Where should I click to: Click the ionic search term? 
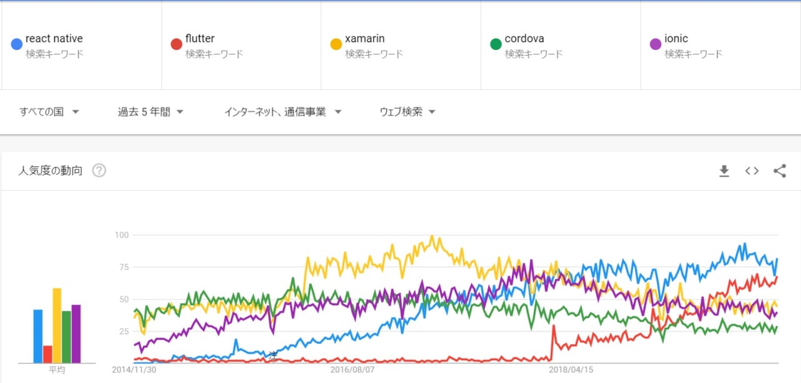[x=676, y=39]
